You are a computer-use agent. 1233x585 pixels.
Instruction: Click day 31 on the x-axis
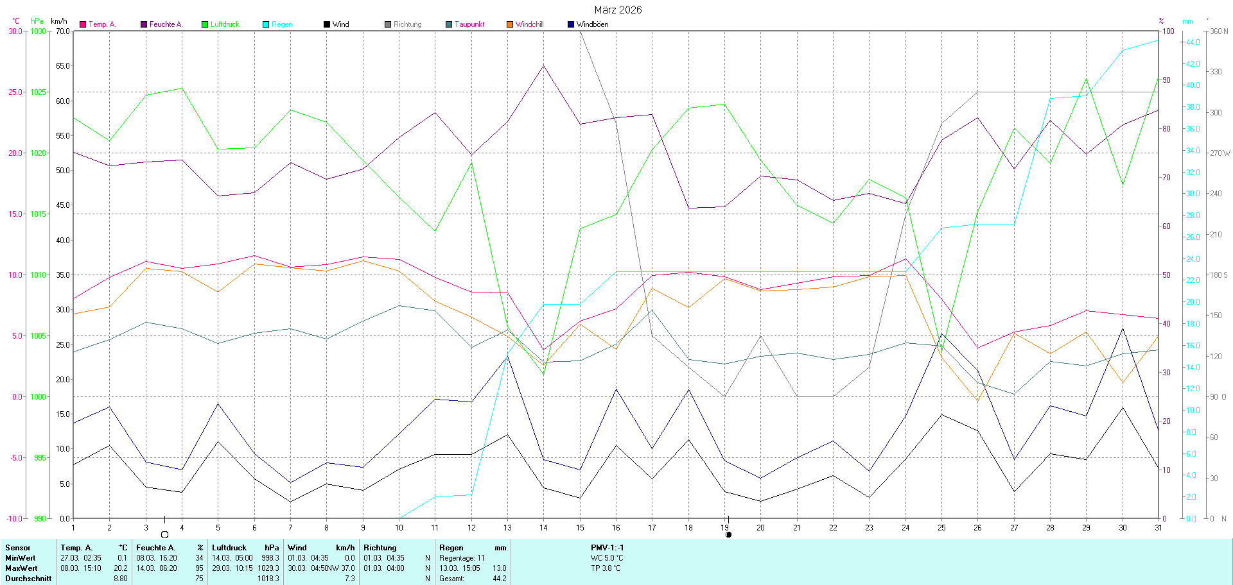1159,528
